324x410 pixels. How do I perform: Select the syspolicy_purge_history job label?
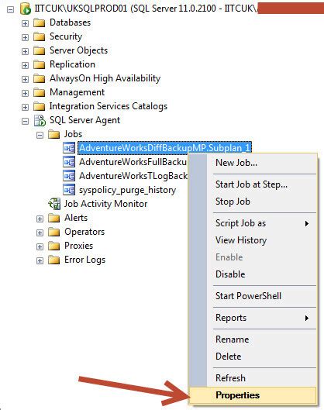tap(128, 190)
